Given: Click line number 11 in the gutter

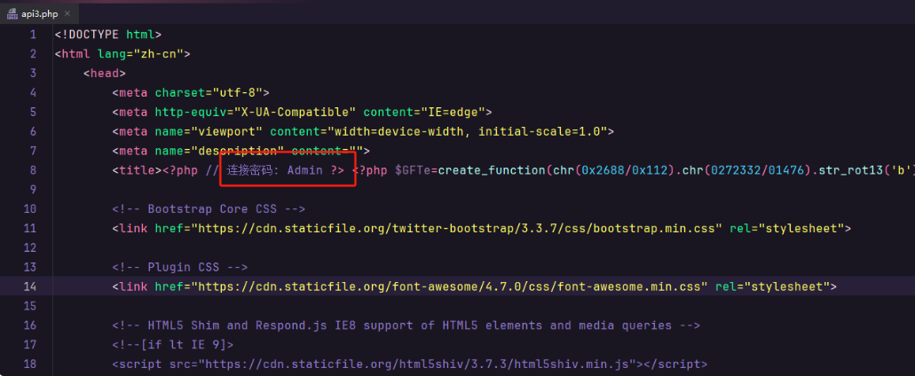Looking at the screenshot, I should pyautogui.click(x=30, y=228).
